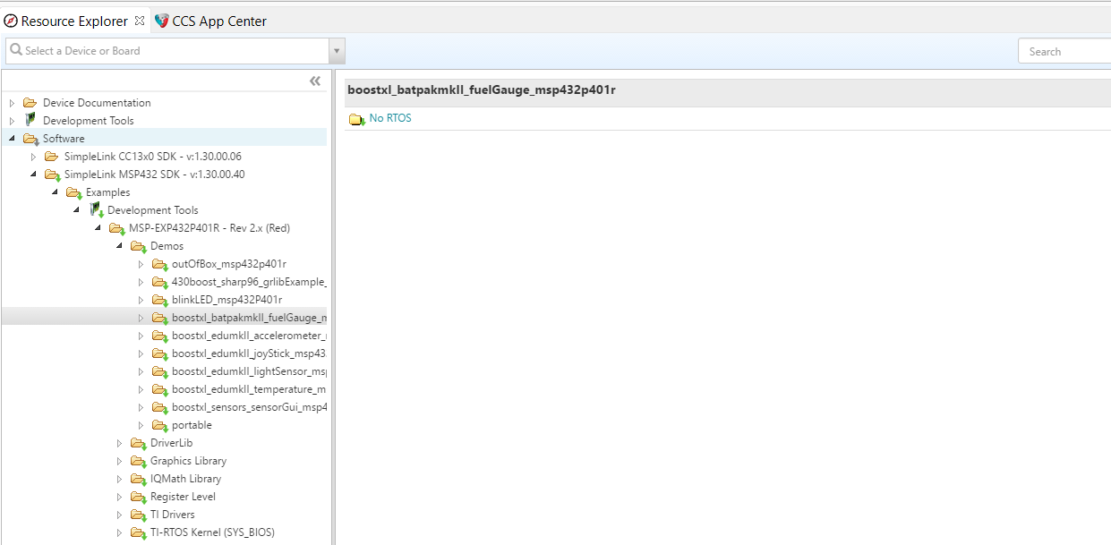This screenshot has height=545, width=1111.
Task: Expand the TI Drivers node arrow
Action: click(x=119, y=515)
